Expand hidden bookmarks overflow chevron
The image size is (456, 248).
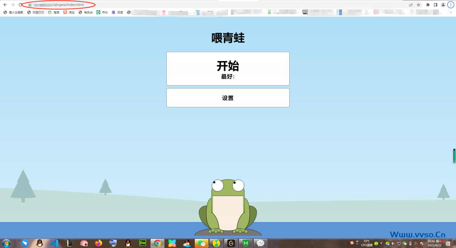click(x=451, y=12)
